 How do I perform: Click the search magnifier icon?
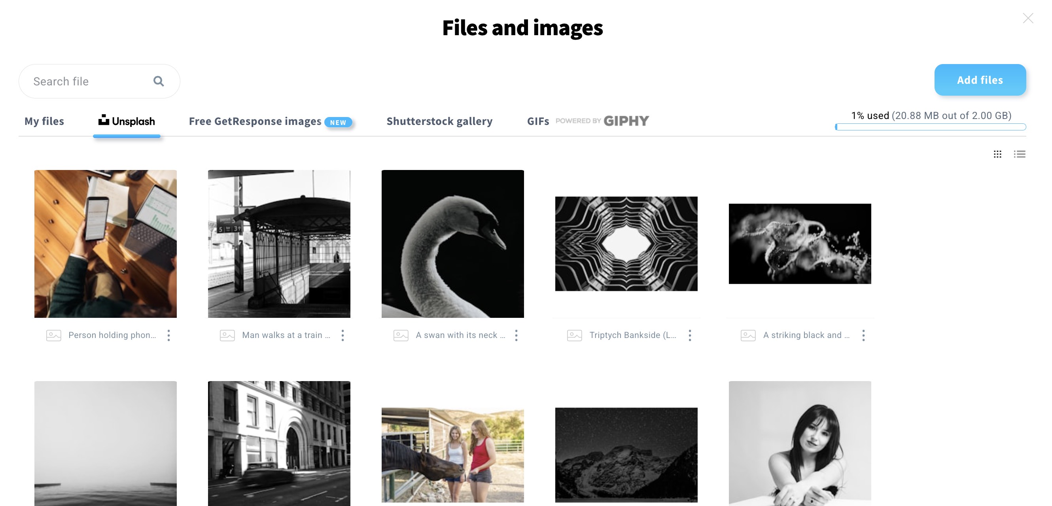(159, 81)
